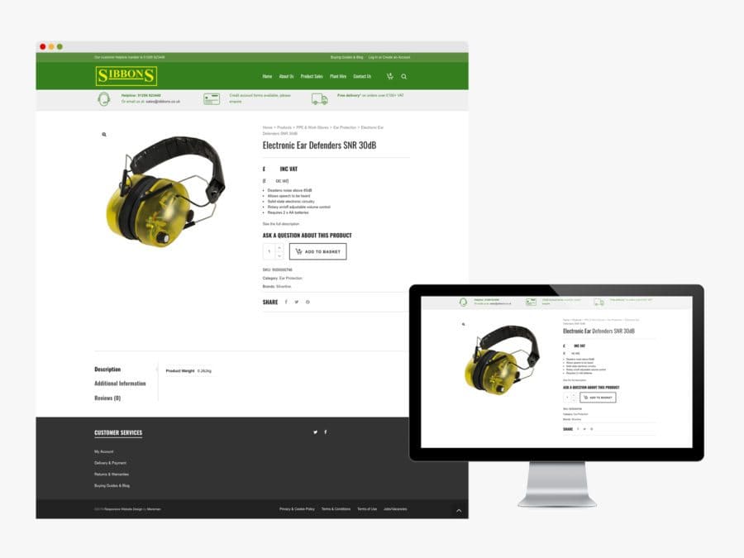Share the product on Pinterest

308,302
